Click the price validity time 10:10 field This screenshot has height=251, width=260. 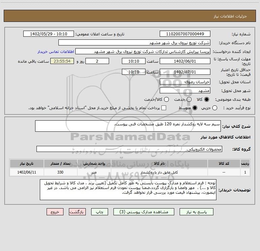coord(134,72)
